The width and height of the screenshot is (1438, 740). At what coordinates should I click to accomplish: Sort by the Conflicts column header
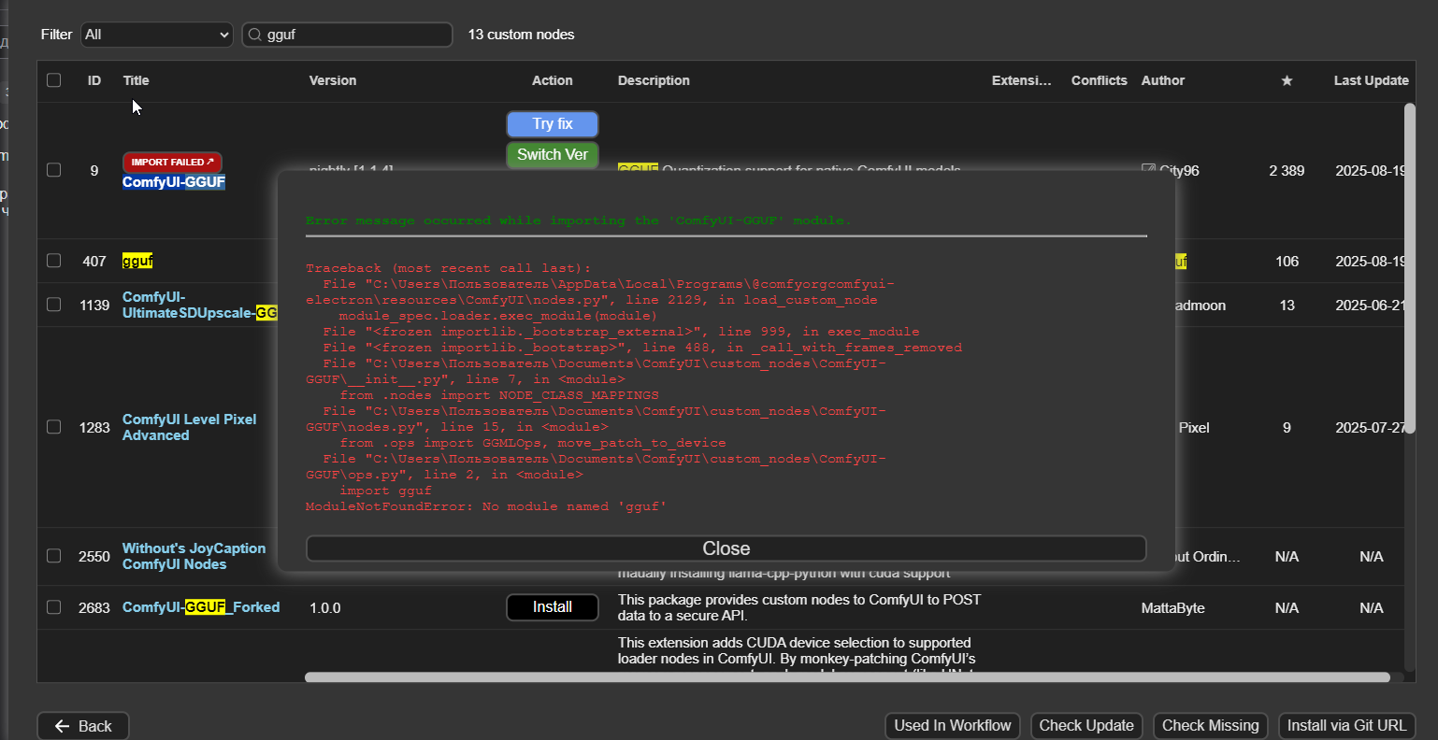(1100, 80)
